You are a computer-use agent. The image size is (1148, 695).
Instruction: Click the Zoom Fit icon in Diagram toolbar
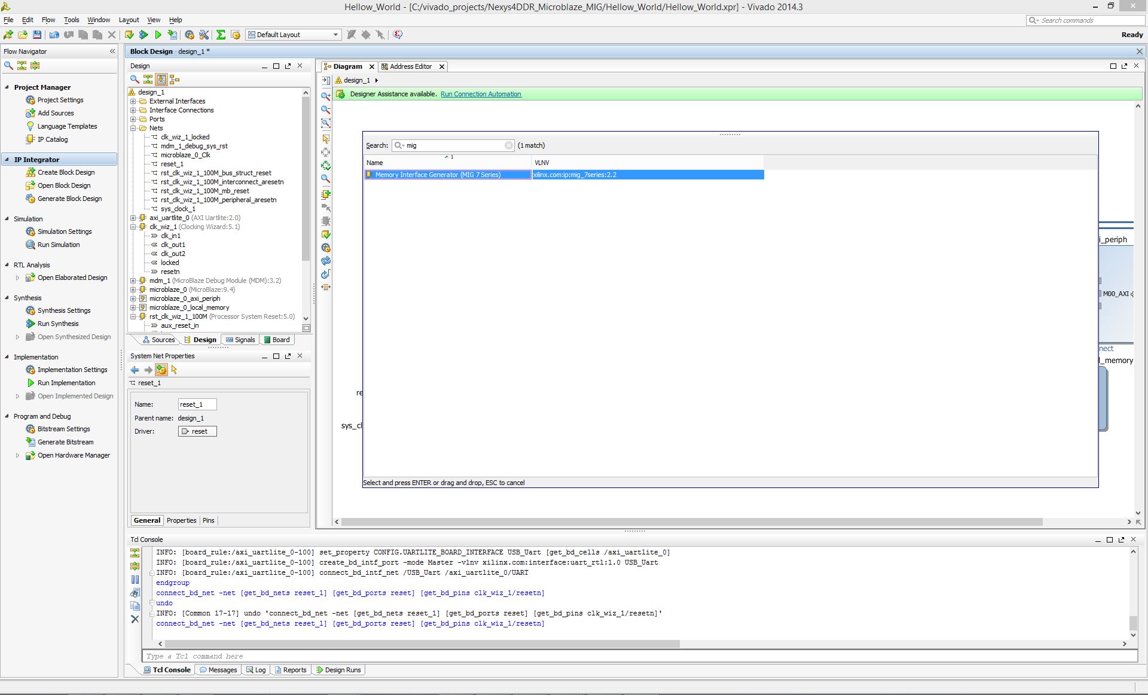[326, 123]
